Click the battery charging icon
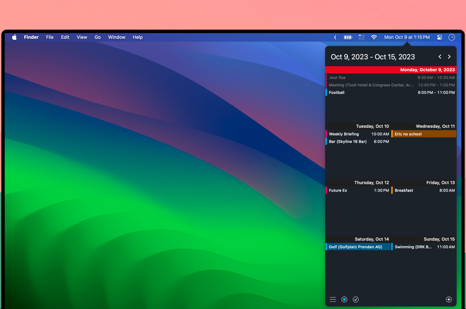The height and width of the screenshot is (309, 466). (x=348, y=37)
